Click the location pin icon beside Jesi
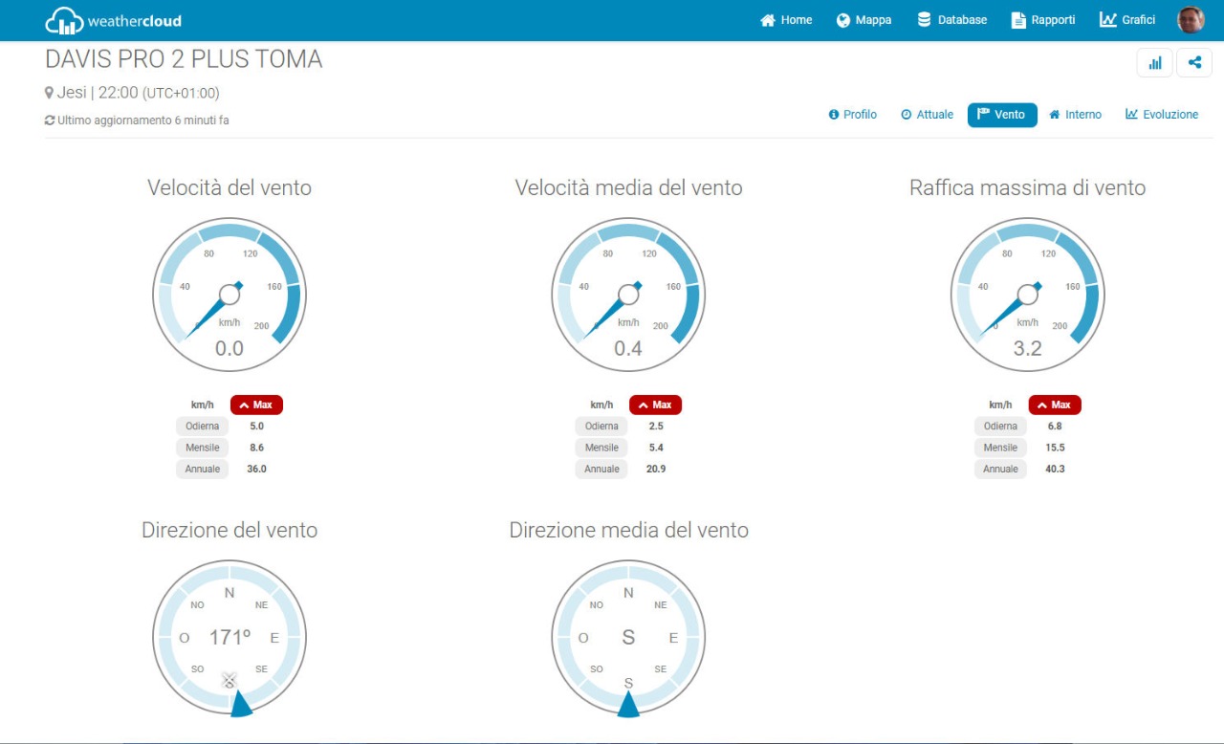This screenshot has height=744, width=1224. click(50, 93)
